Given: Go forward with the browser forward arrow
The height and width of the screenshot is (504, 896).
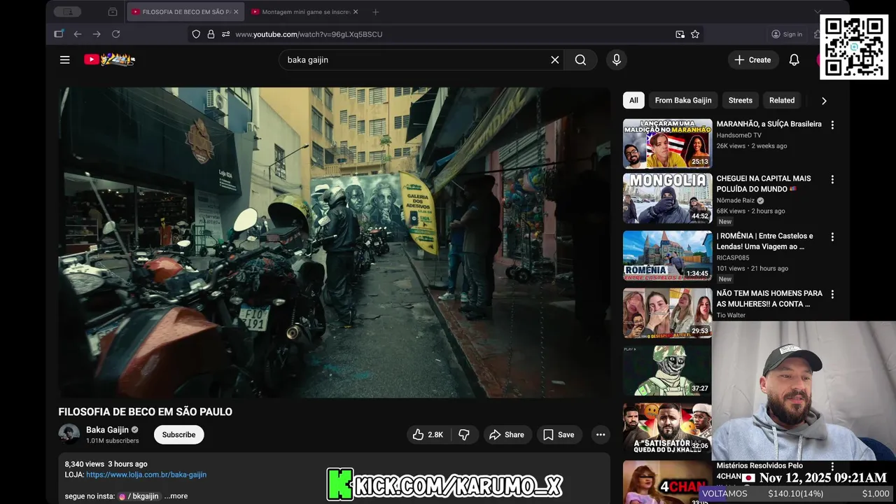Looking at the screenshot, I should [97, 34].
